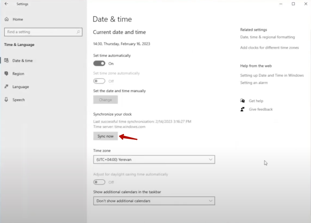Click the Language sidebar icon
The width and height of the screenshot is (311, 223).
[6, 87]
